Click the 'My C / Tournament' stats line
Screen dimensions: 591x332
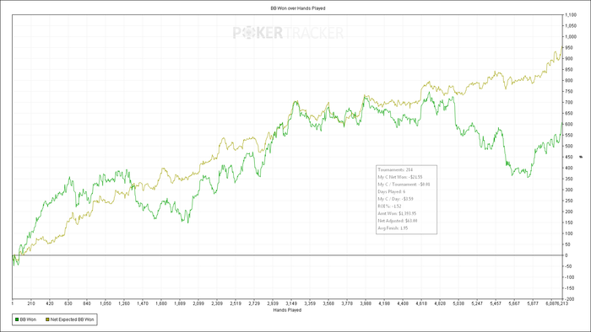pyautogui.click(x=404, y=185)
